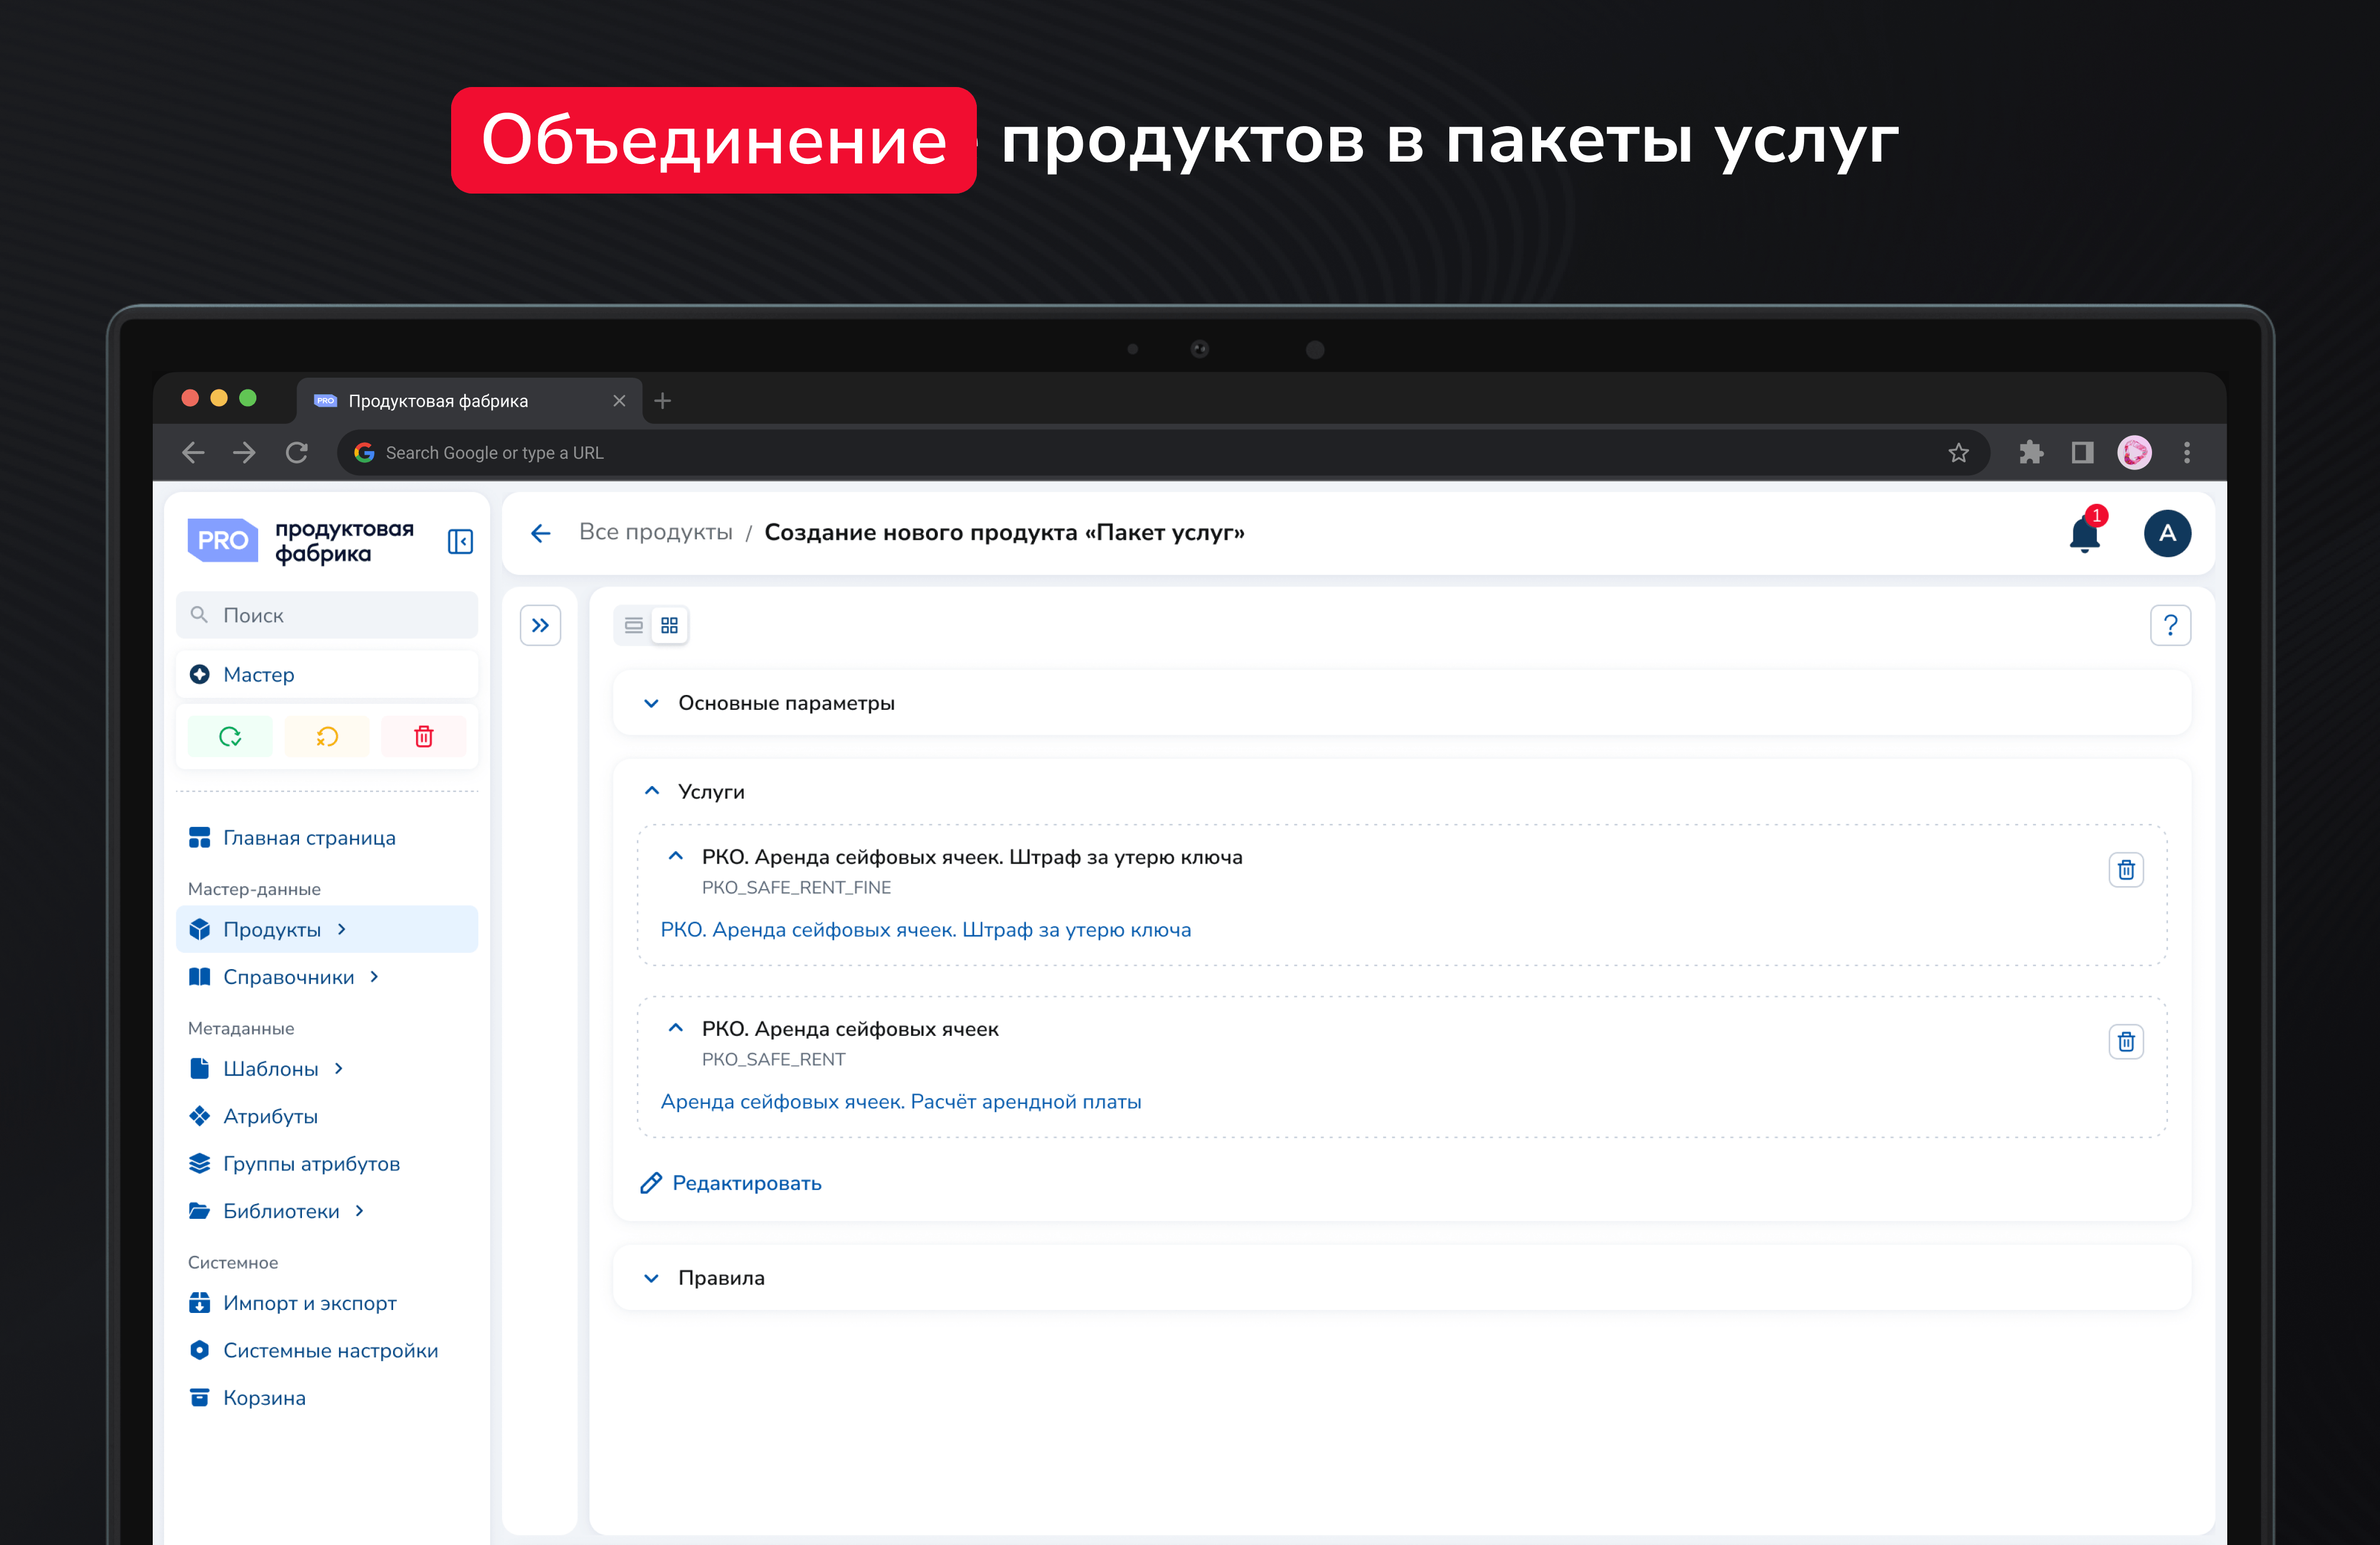Expand the Правила section
The width and height of the screenshot is (2380, 1545).
point(651,1278)
